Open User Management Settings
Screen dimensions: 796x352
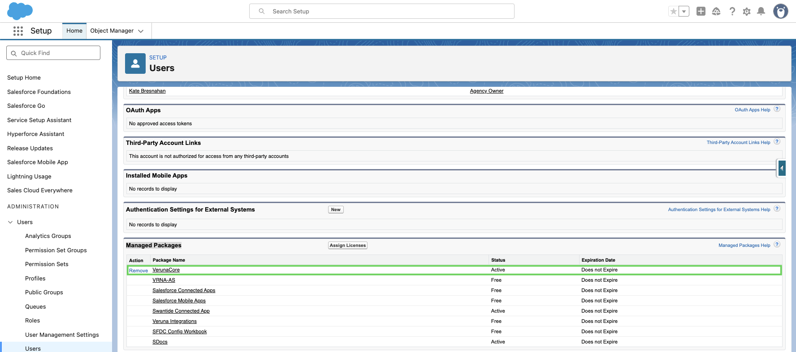[62, 335]
